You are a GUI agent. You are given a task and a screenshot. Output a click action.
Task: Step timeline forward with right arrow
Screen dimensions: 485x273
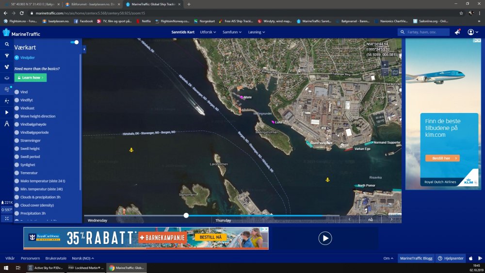click(x=391, y=219)
